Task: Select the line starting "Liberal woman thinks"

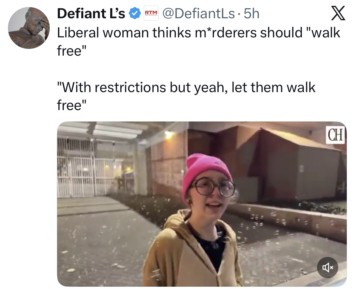Action: (199, 32)
